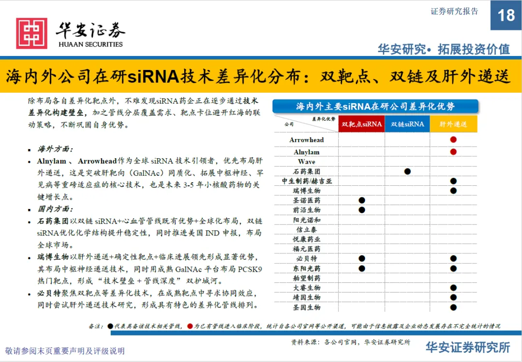
Task: Select the 舶望制药 row label
Action: 306,278
